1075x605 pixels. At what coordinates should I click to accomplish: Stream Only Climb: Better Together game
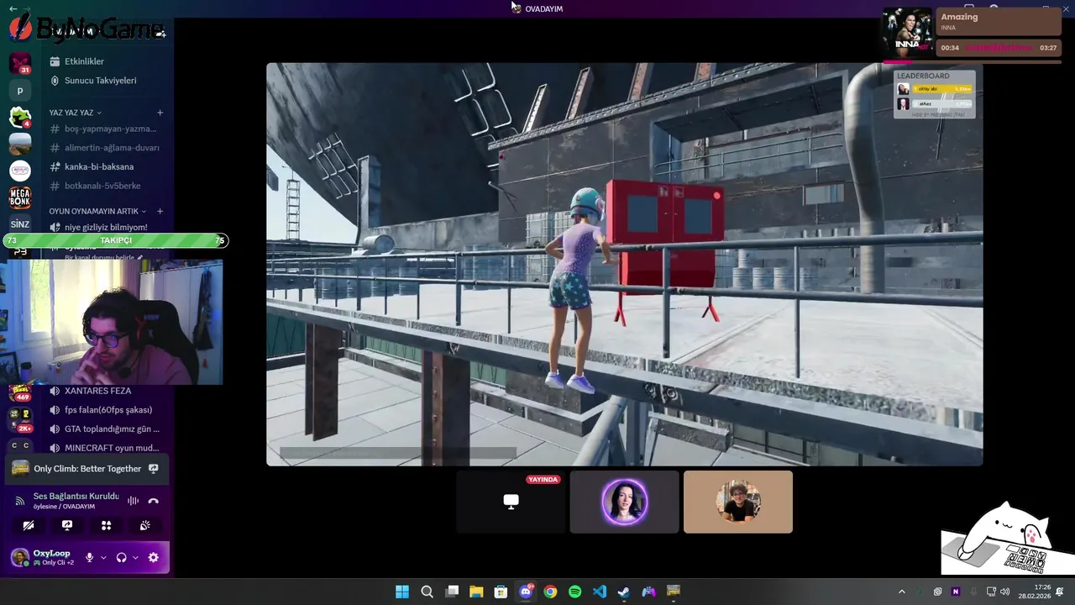153,469
